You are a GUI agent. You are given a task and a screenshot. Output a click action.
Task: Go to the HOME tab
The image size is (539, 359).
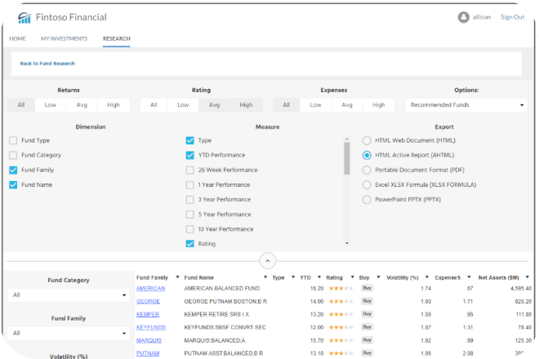(17, 38)
